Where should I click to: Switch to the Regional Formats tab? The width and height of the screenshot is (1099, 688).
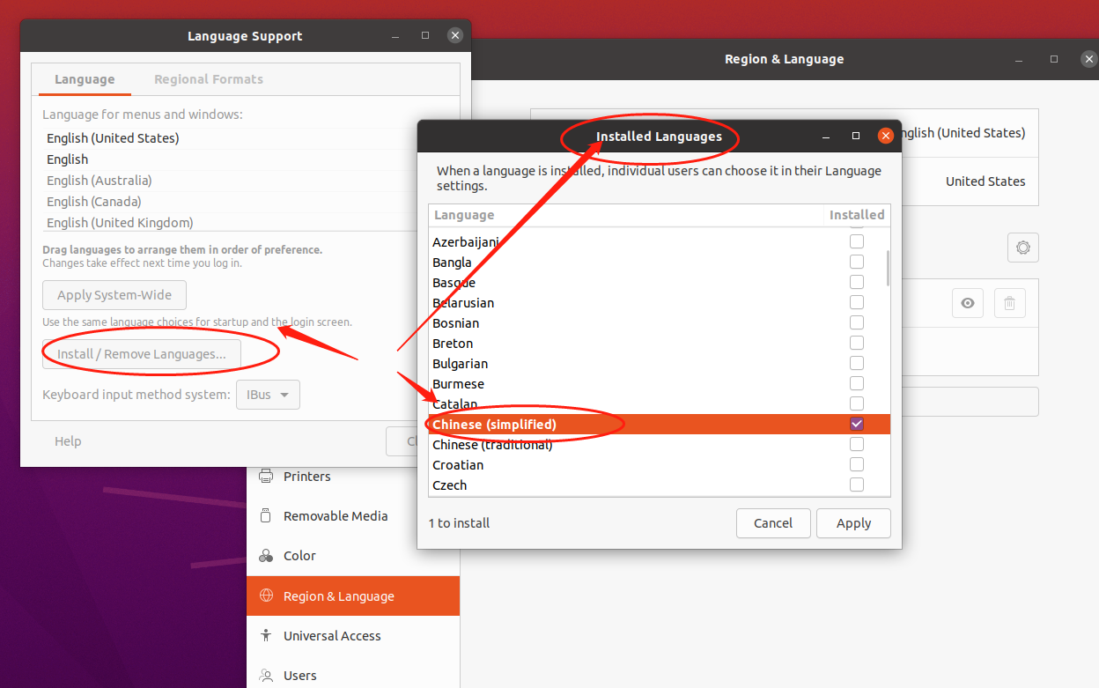209,78
